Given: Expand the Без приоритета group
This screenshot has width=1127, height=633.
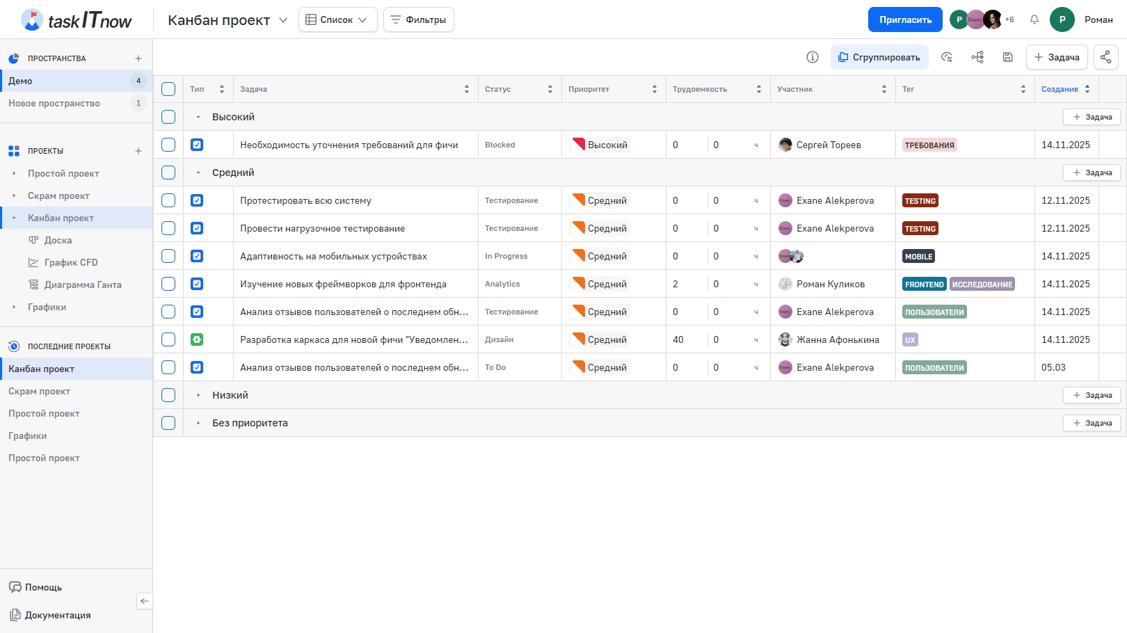Looking at the screenshot, I should 198,423.
